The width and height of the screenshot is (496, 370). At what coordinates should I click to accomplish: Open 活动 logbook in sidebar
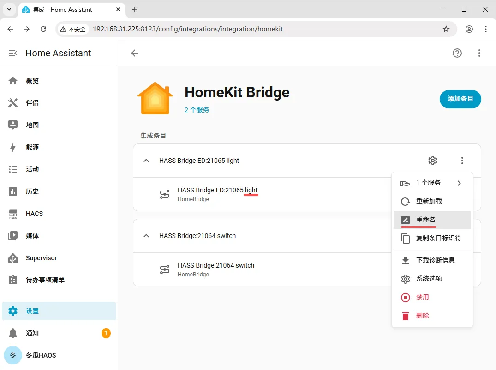pyautogui.click(x=59, y=169)
